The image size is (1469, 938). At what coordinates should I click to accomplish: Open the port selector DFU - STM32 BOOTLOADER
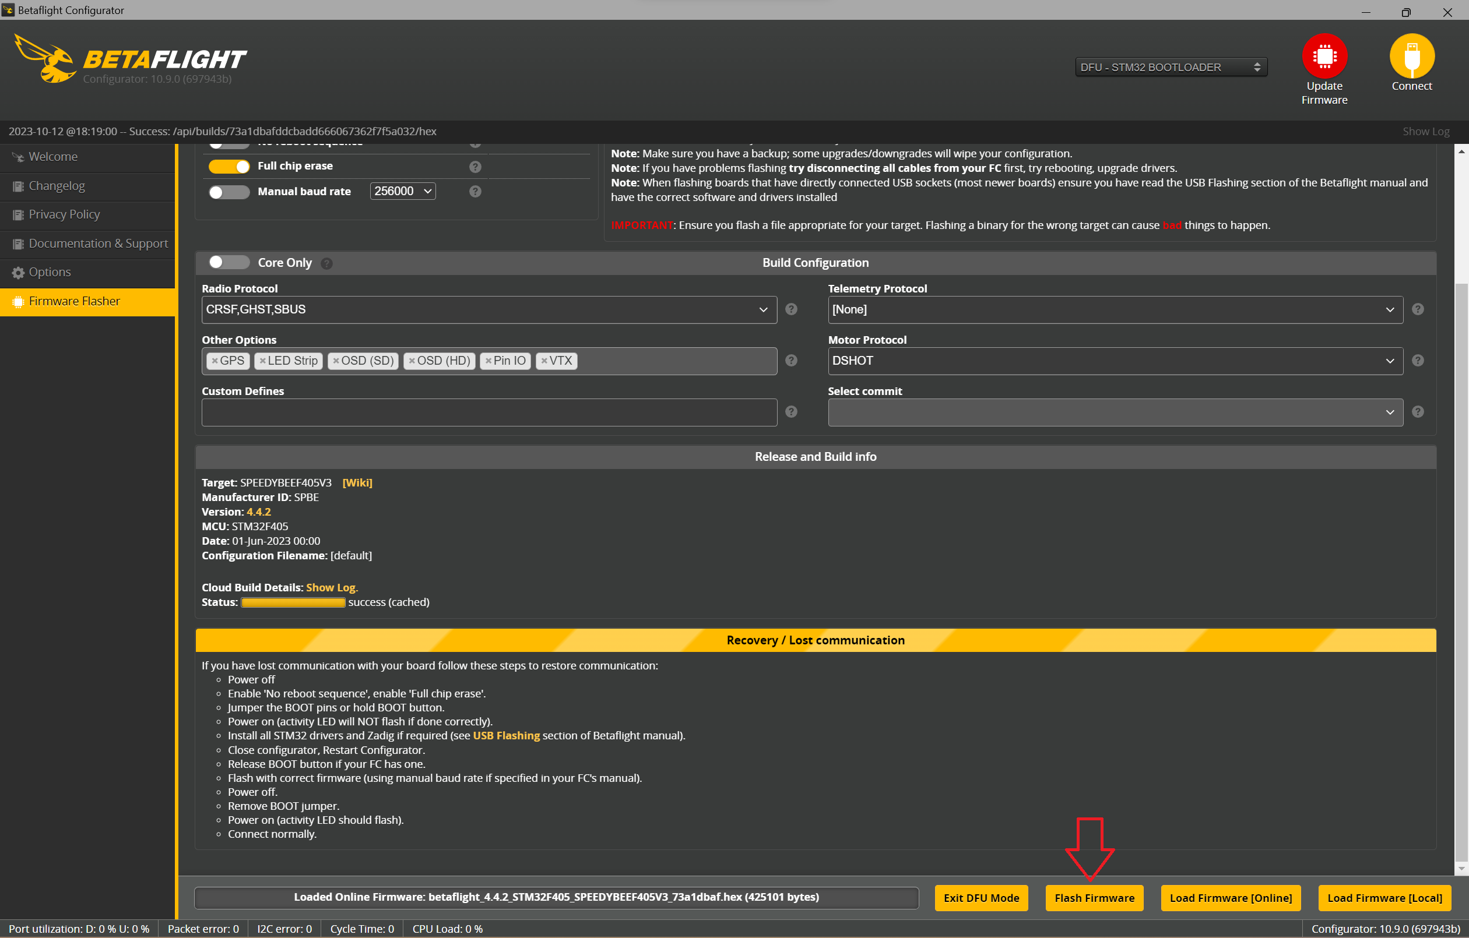pos(1171,67)
